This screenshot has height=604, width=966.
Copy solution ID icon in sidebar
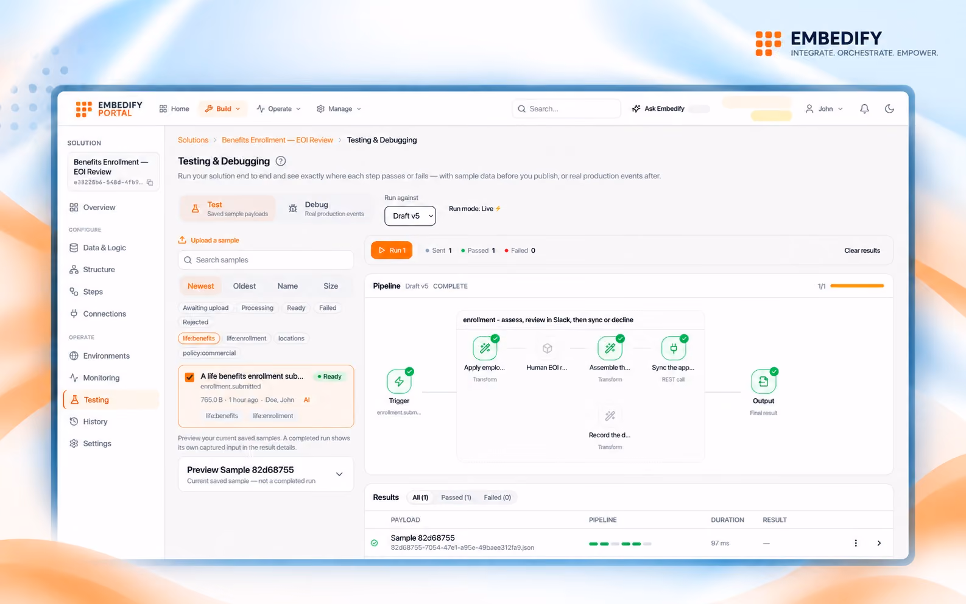150,183
